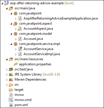Click the mvnw text file icon
Image resolution: width=104 pixels, height=108 pixels.
pos(11,95)
